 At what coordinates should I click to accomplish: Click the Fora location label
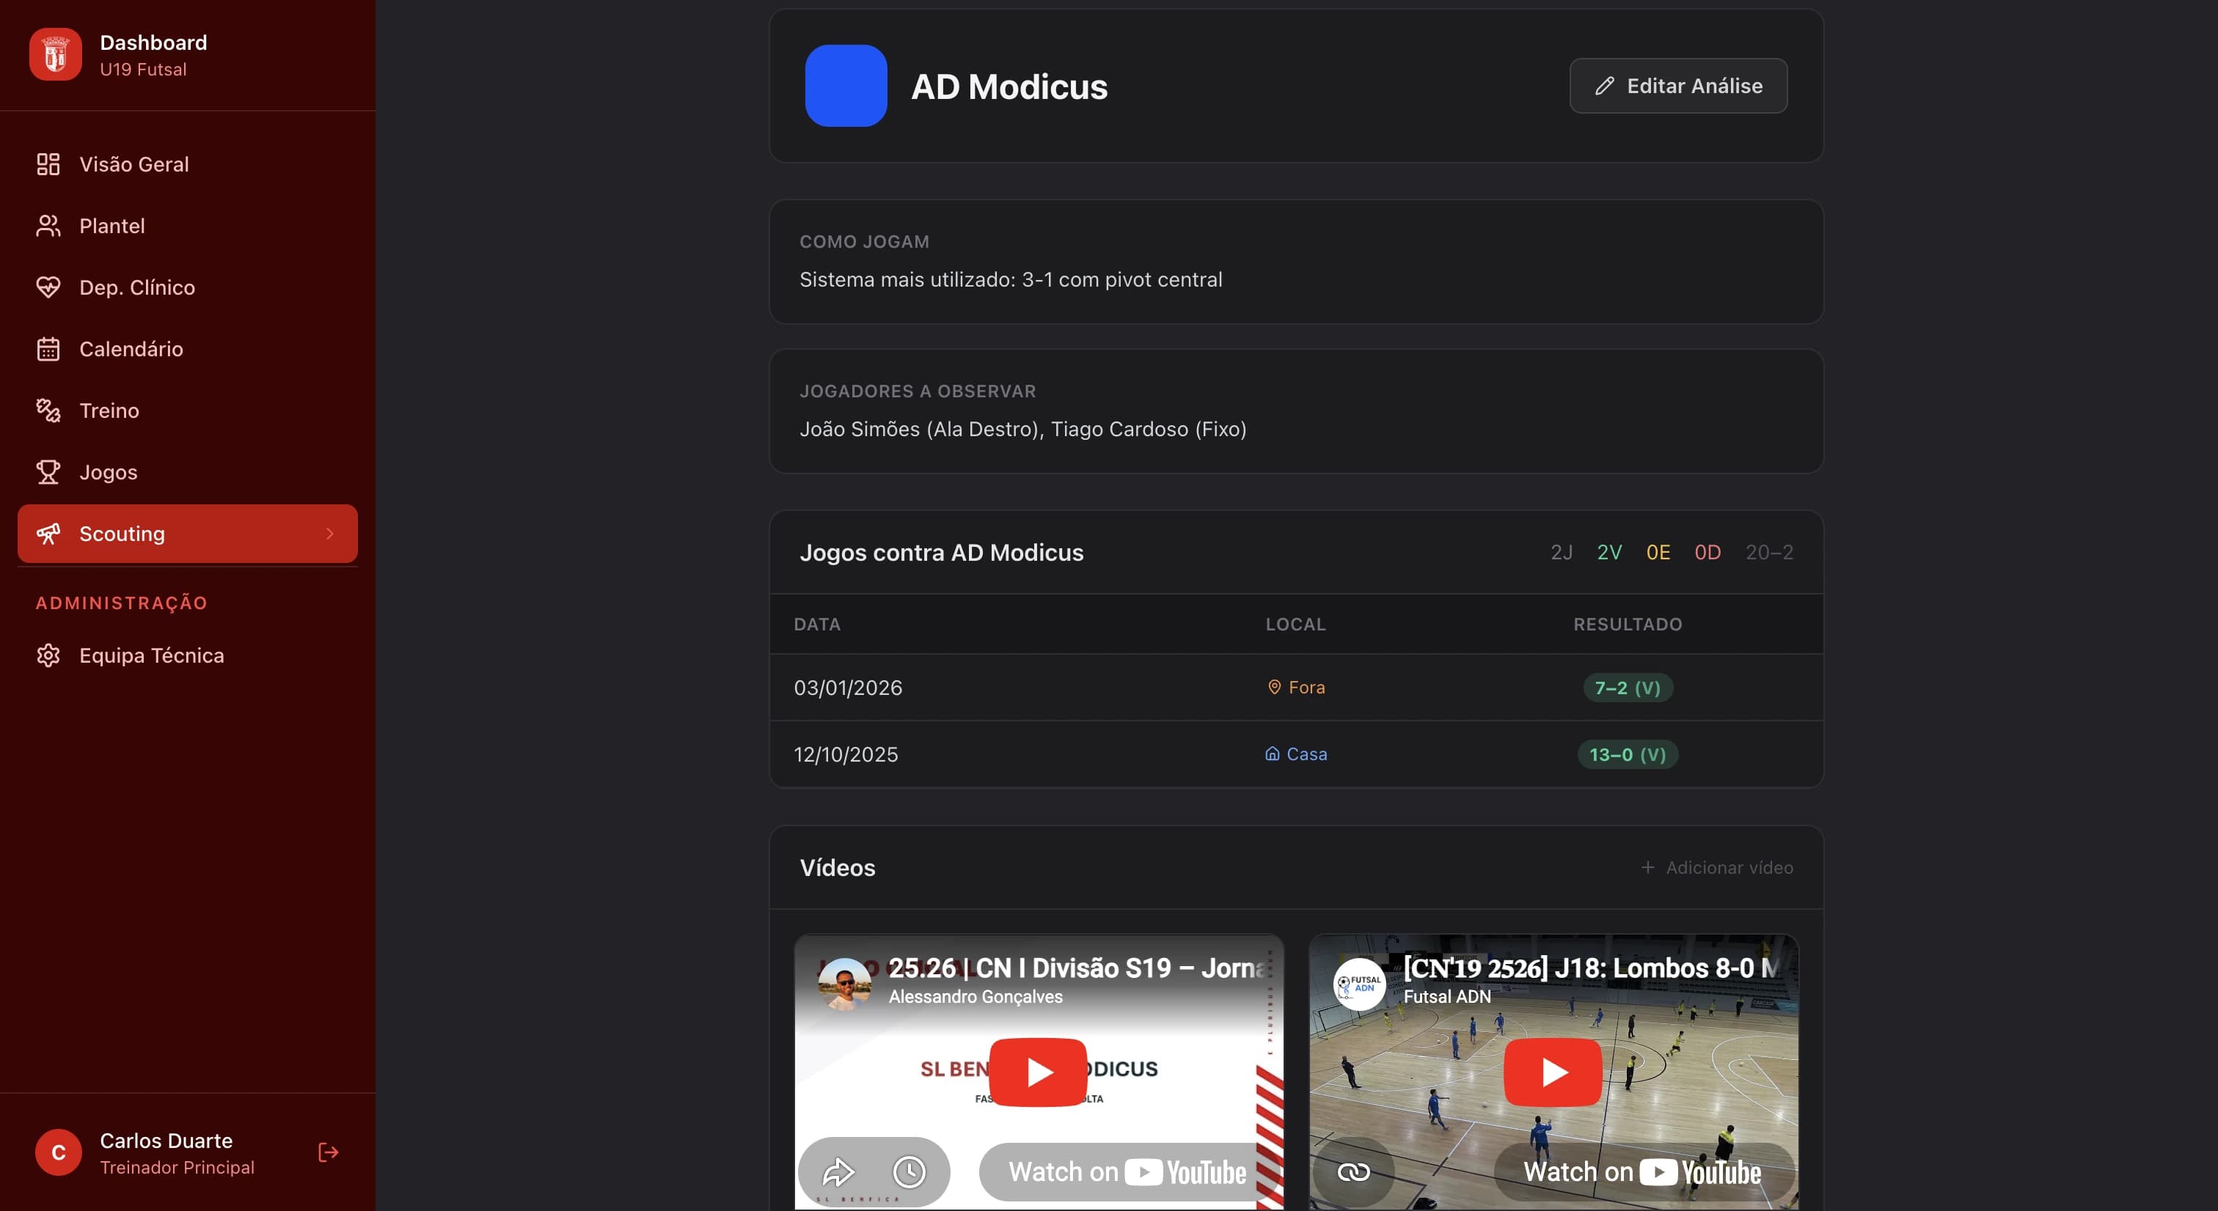click(1306, 687)
